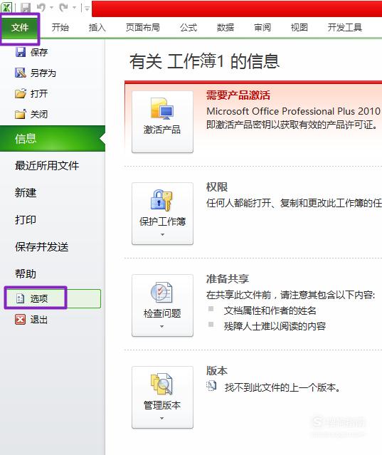Image resolution: width=382 pixels, height=455 pixels.
Task: Choose 新建 to create a workbook
Action: click(x=26, y=193)
